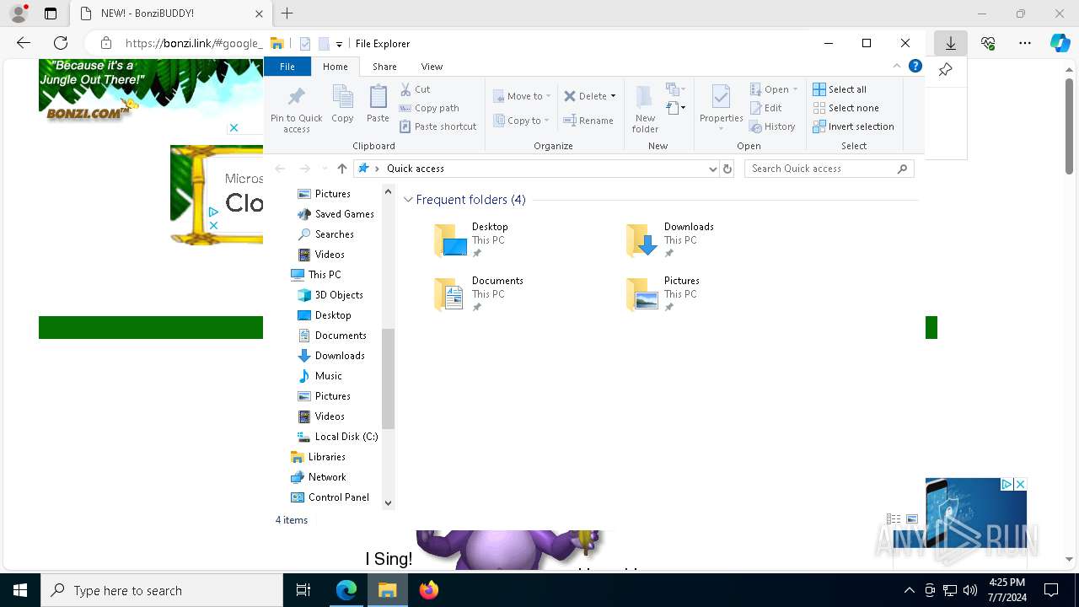1079x607 pixels.
Task: Select Music in navigation pane
Action: pyautogui.click(x=320, y=376)
